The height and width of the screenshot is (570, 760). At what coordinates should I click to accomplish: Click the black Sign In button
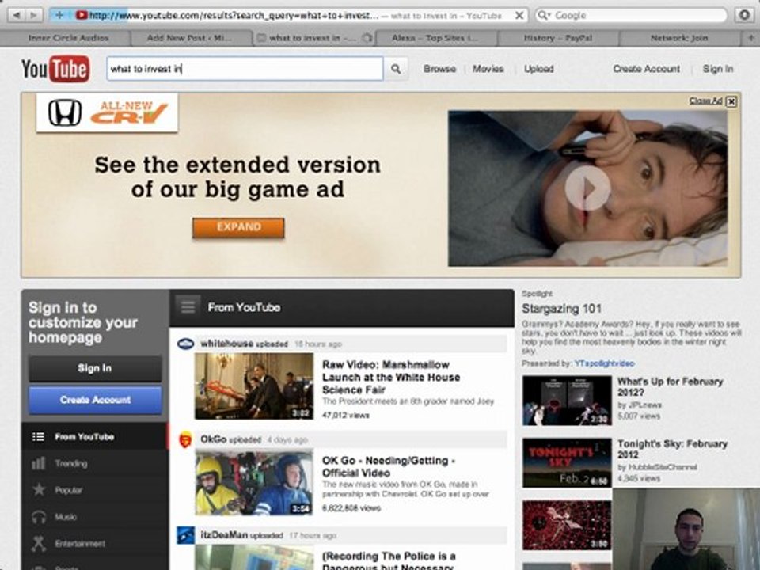95,368
